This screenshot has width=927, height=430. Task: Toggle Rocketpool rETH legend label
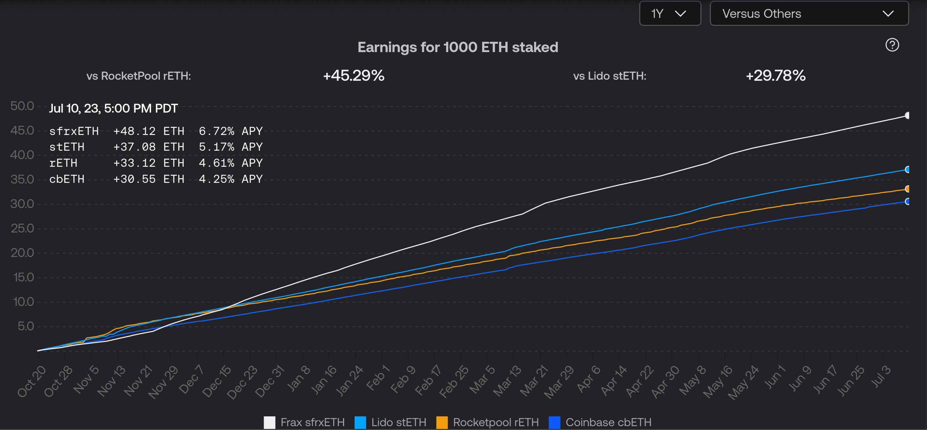(495, 422)
